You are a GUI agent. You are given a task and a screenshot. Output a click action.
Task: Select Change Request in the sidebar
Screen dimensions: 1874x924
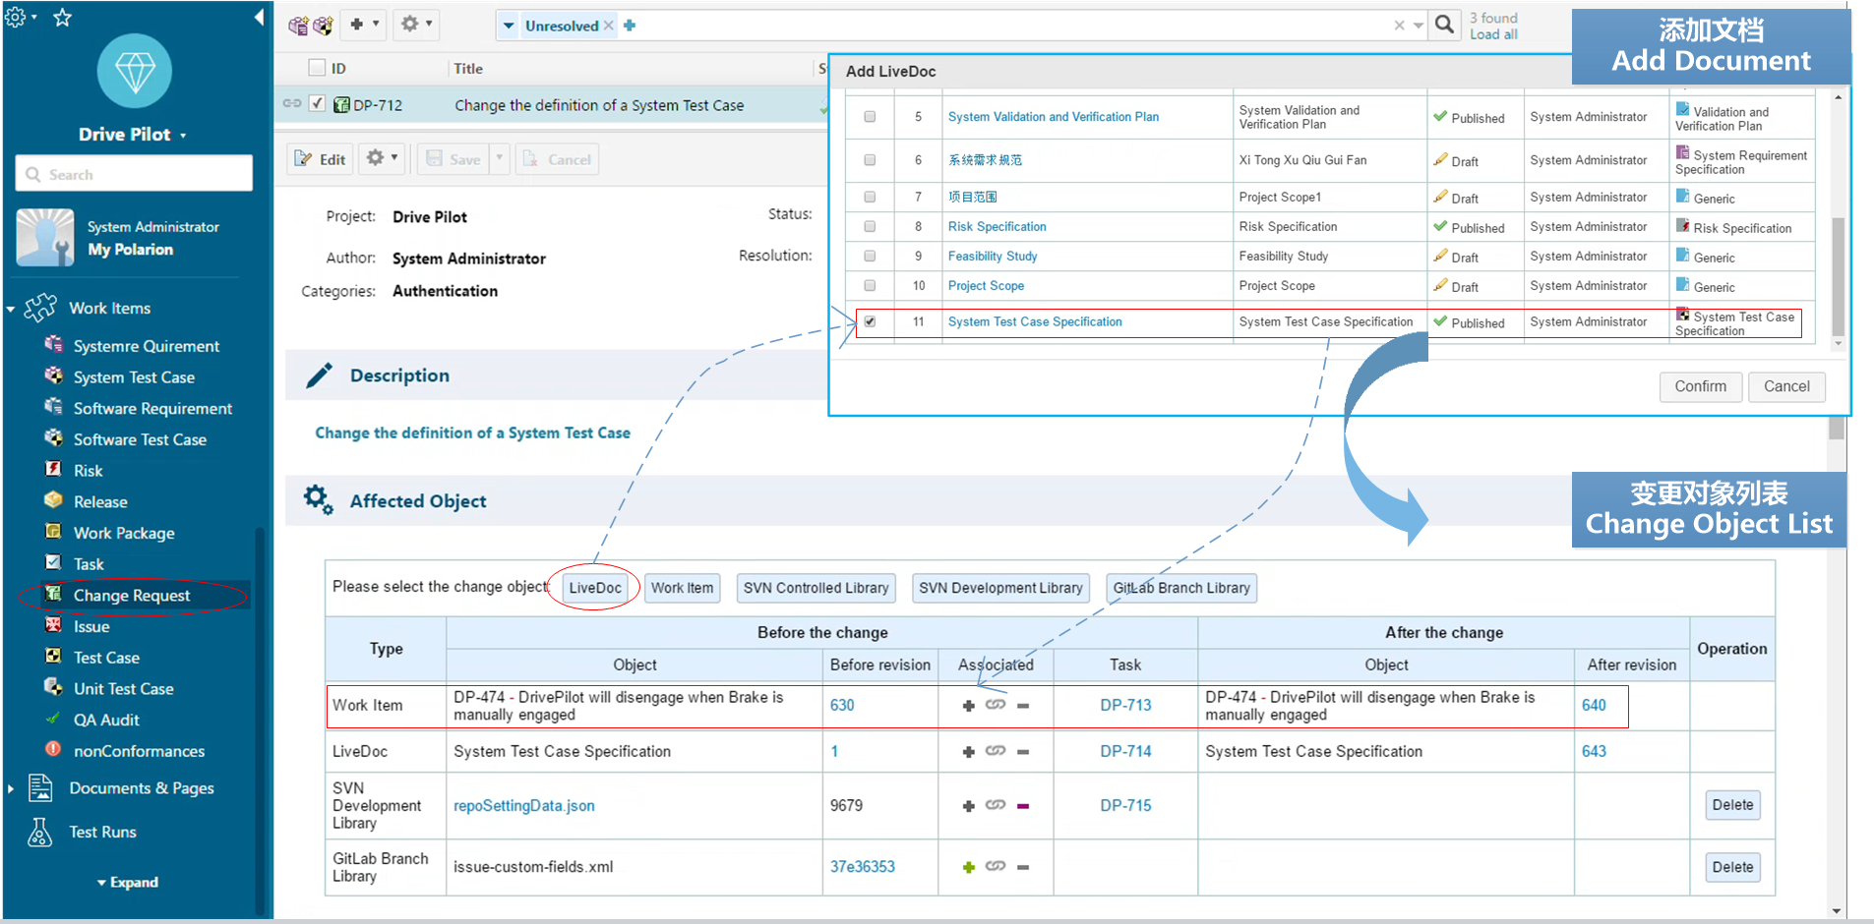click(x=132, y=596)
